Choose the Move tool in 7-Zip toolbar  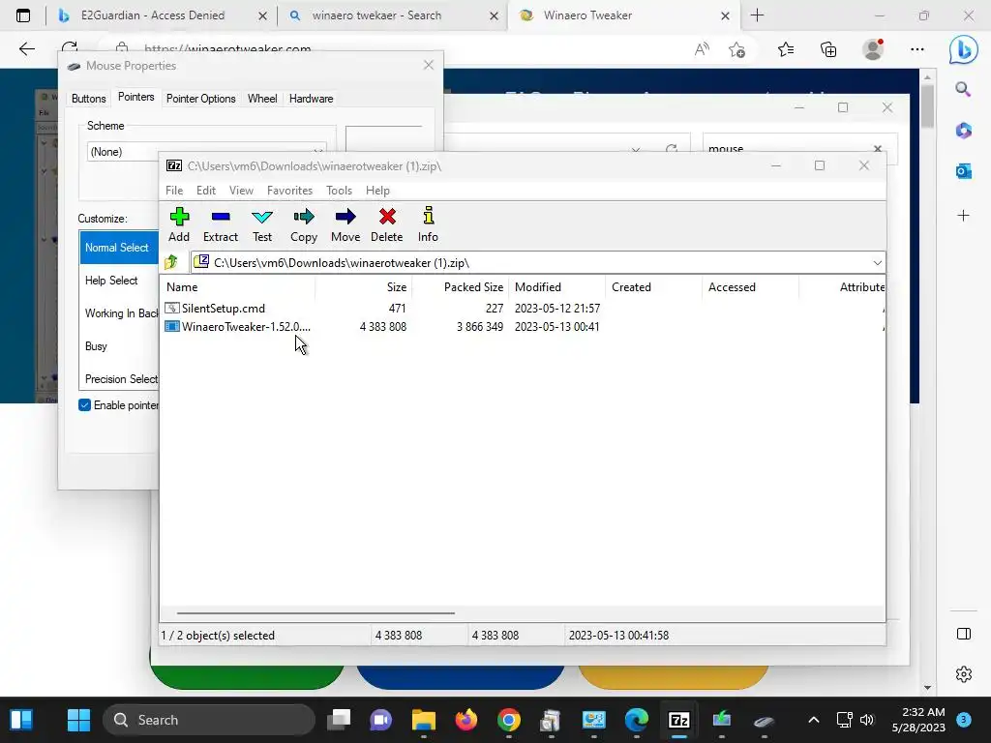(345, 224)
